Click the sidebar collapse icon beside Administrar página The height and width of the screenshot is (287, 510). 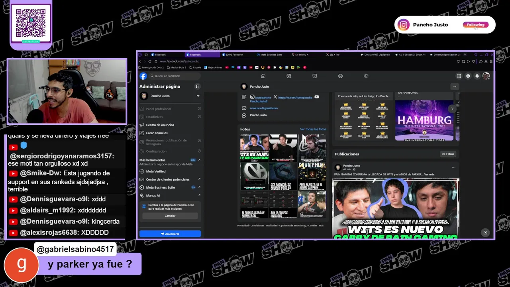coord(197,86)
